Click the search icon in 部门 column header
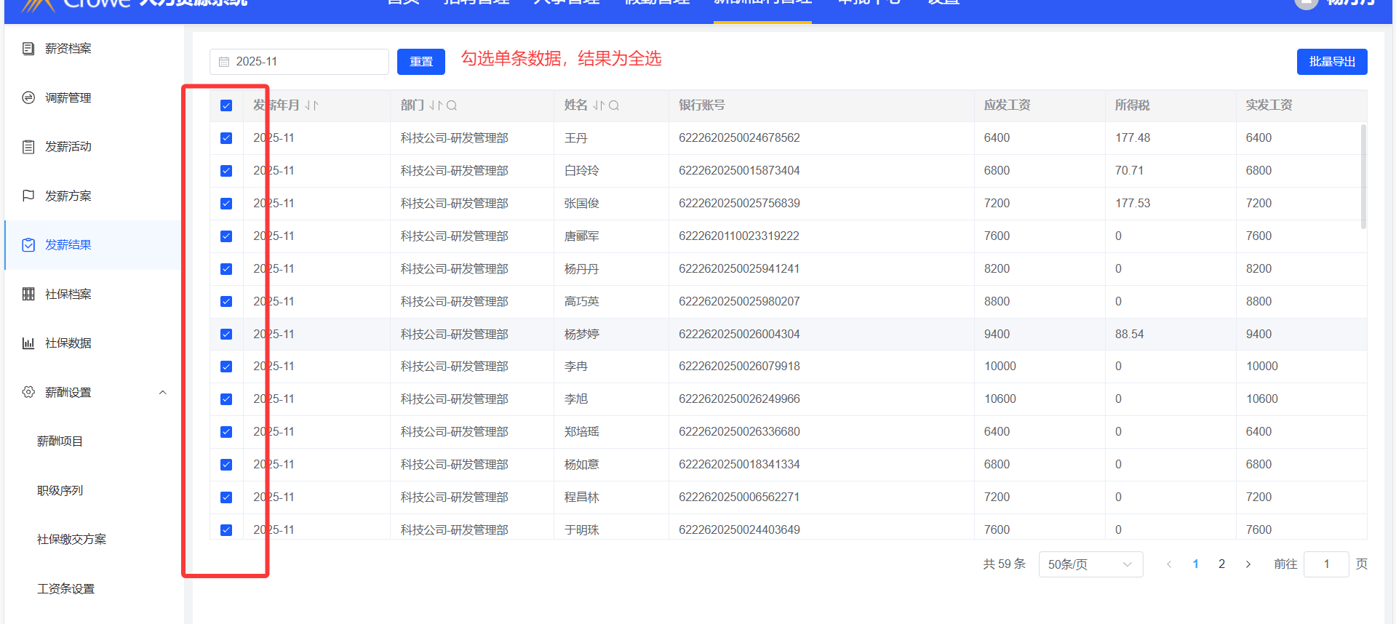The height and width of the screenshot is (624, 1396). pos(452,105)
